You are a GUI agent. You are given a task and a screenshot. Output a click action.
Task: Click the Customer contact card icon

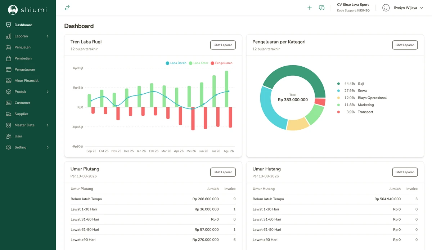pos(9,103)
